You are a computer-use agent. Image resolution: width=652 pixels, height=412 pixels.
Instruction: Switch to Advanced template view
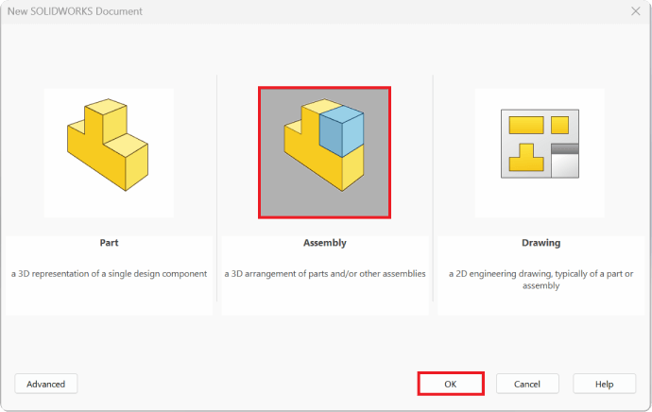click(45, 384)
